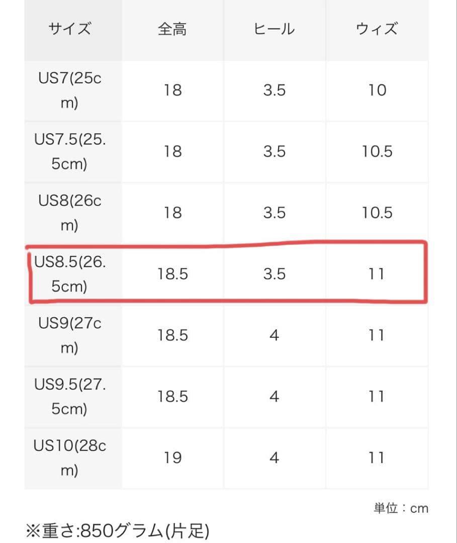This screenshot has width=457, height=543.
Task: Select the ウィズ column header
Action: pos(377,29)
